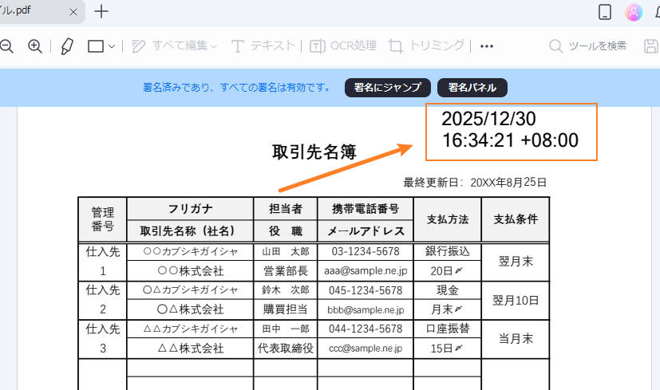
Task: Click the △△株式会社 company name
Action: 190,349
